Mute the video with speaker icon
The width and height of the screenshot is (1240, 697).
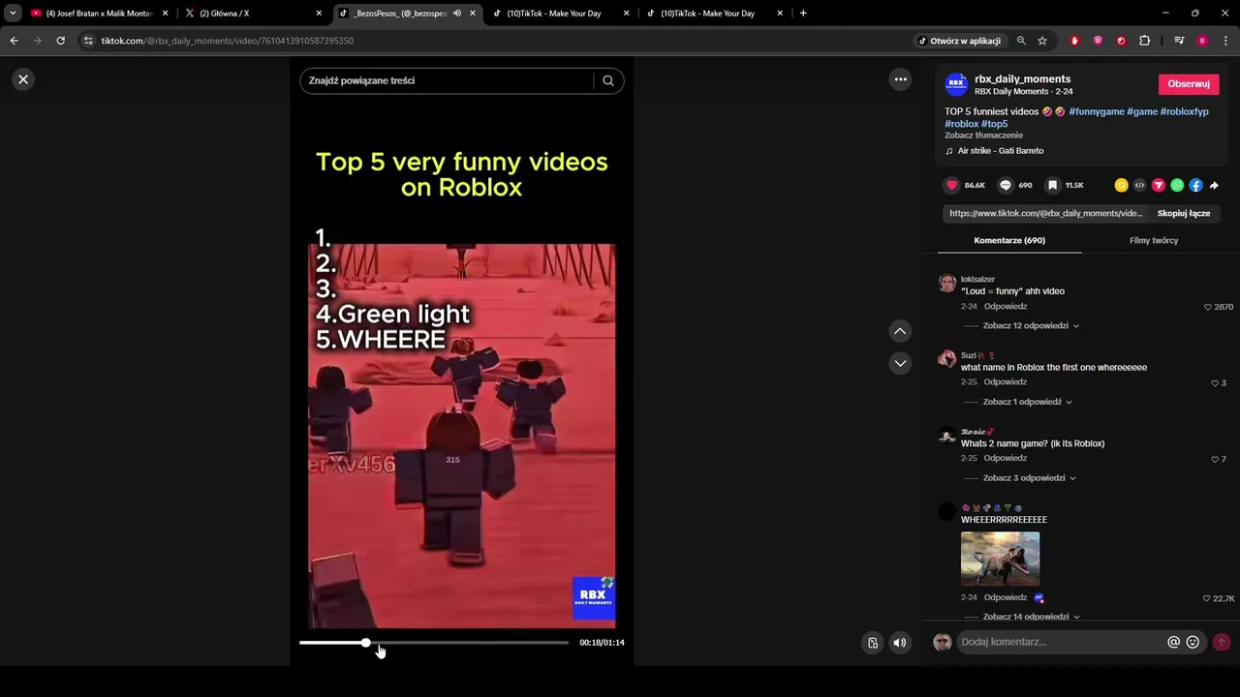pos(900,643)
